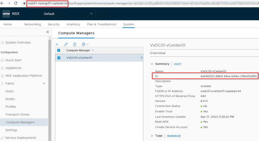Click the sidebar vertical scrollbar

point(50,90)
